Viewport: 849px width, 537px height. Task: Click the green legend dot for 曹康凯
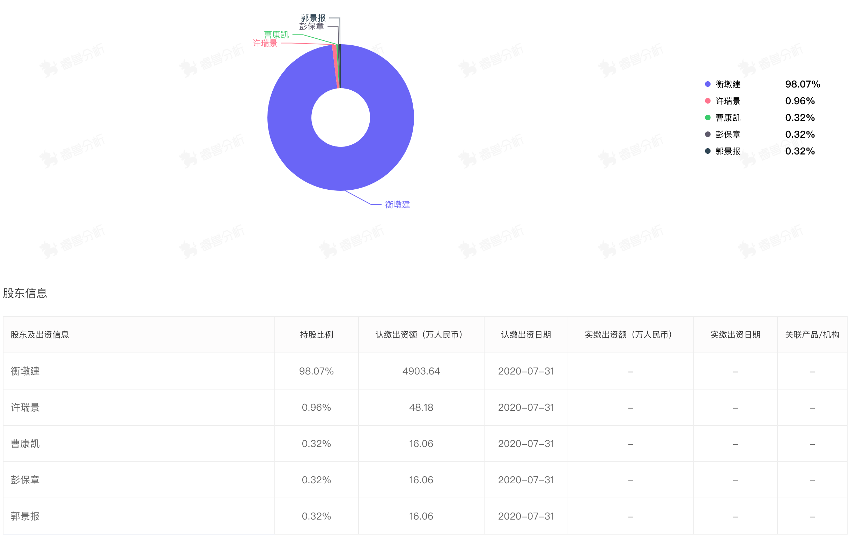click(x=707, y=118)
